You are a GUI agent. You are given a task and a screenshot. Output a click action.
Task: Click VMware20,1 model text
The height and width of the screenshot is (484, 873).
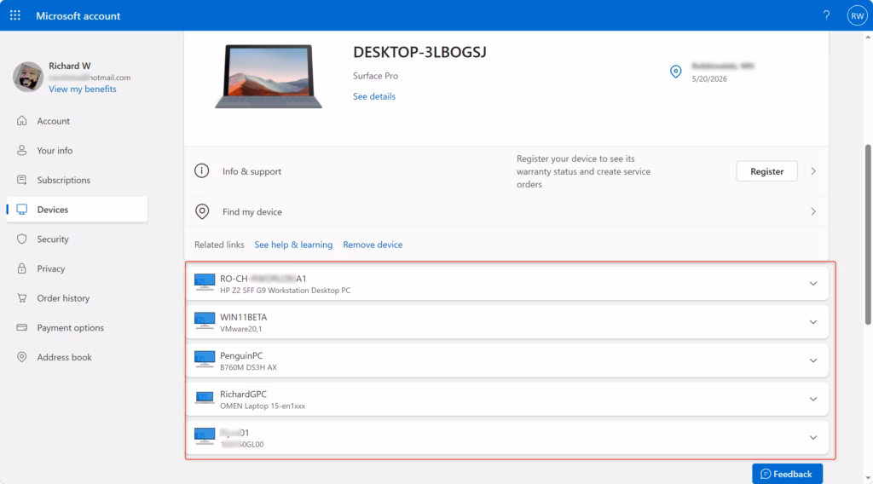coord(240,329)
